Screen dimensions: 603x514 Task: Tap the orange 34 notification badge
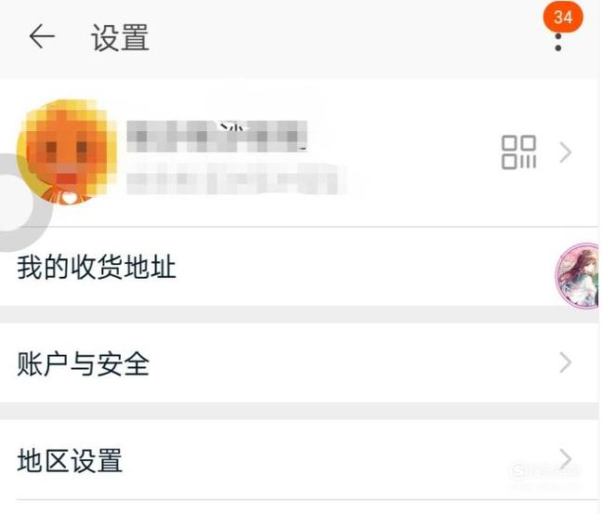tap(563, 17)
